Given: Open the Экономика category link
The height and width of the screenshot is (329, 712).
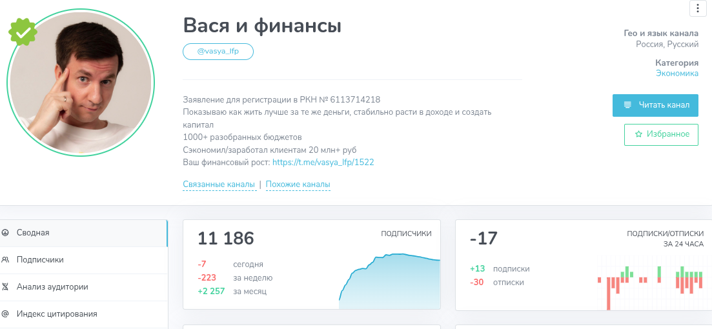Looking at the screenshot, I should pos(677,74).
